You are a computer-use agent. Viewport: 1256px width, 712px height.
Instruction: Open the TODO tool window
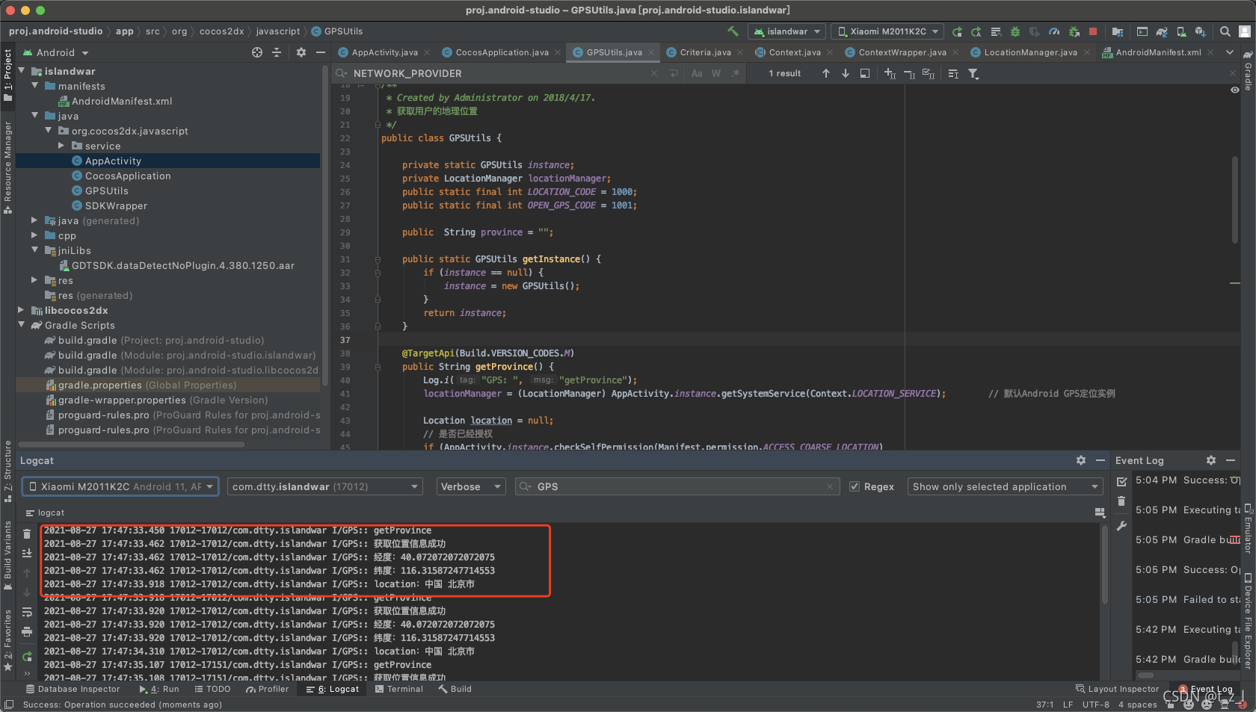(212, 689)
